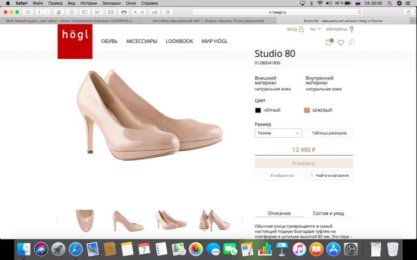
Task: Toggle the Safari sidebar button
Action: coord(84,12)
